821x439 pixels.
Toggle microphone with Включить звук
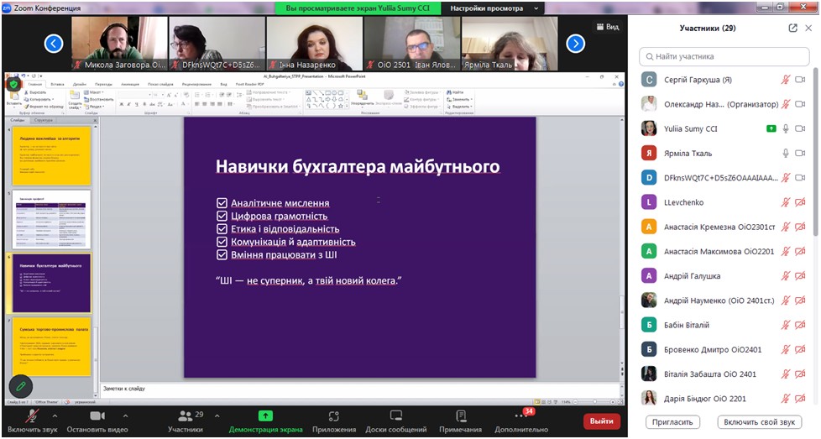pyautogui.click(x=31, y=416)
